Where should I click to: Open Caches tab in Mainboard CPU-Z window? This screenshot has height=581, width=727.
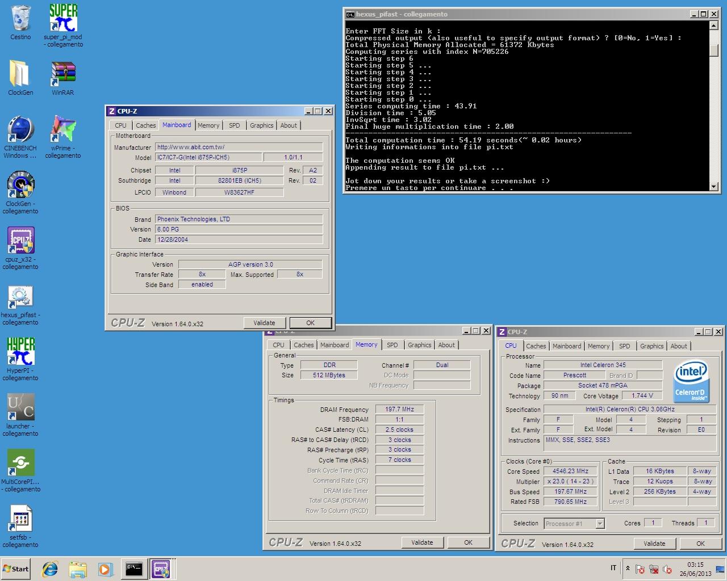click(145, 125)
